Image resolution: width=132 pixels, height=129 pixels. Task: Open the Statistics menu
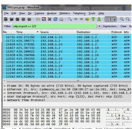point(65,13)
